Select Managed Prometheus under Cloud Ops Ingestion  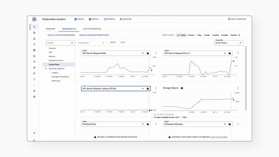point(60,77)
